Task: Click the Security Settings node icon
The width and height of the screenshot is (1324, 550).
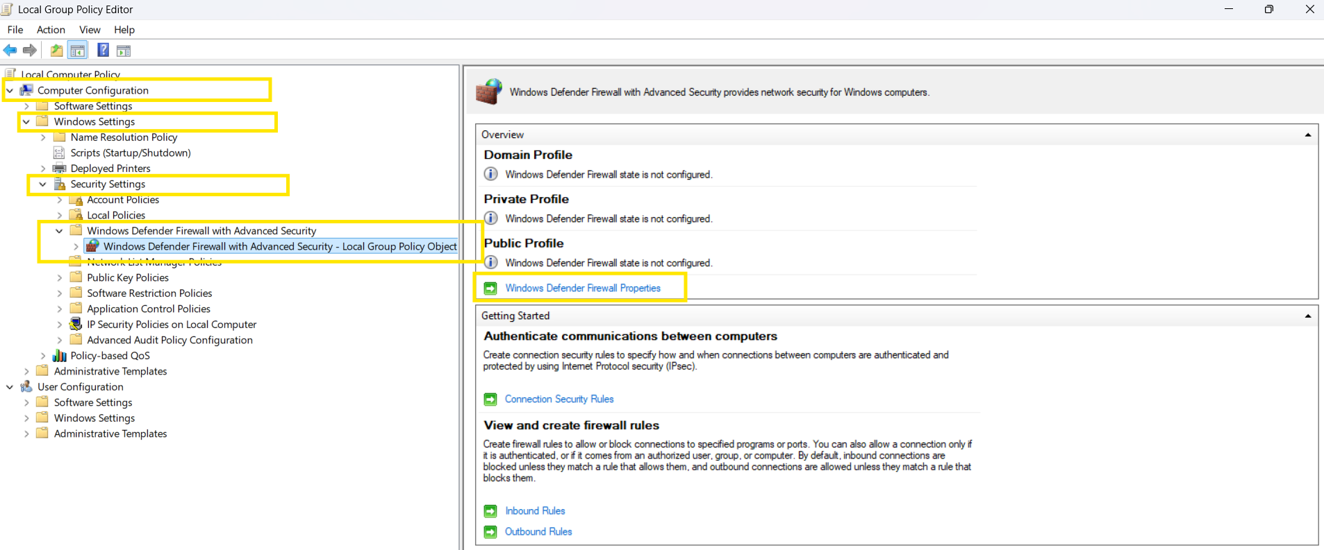Action: point(60,184)
